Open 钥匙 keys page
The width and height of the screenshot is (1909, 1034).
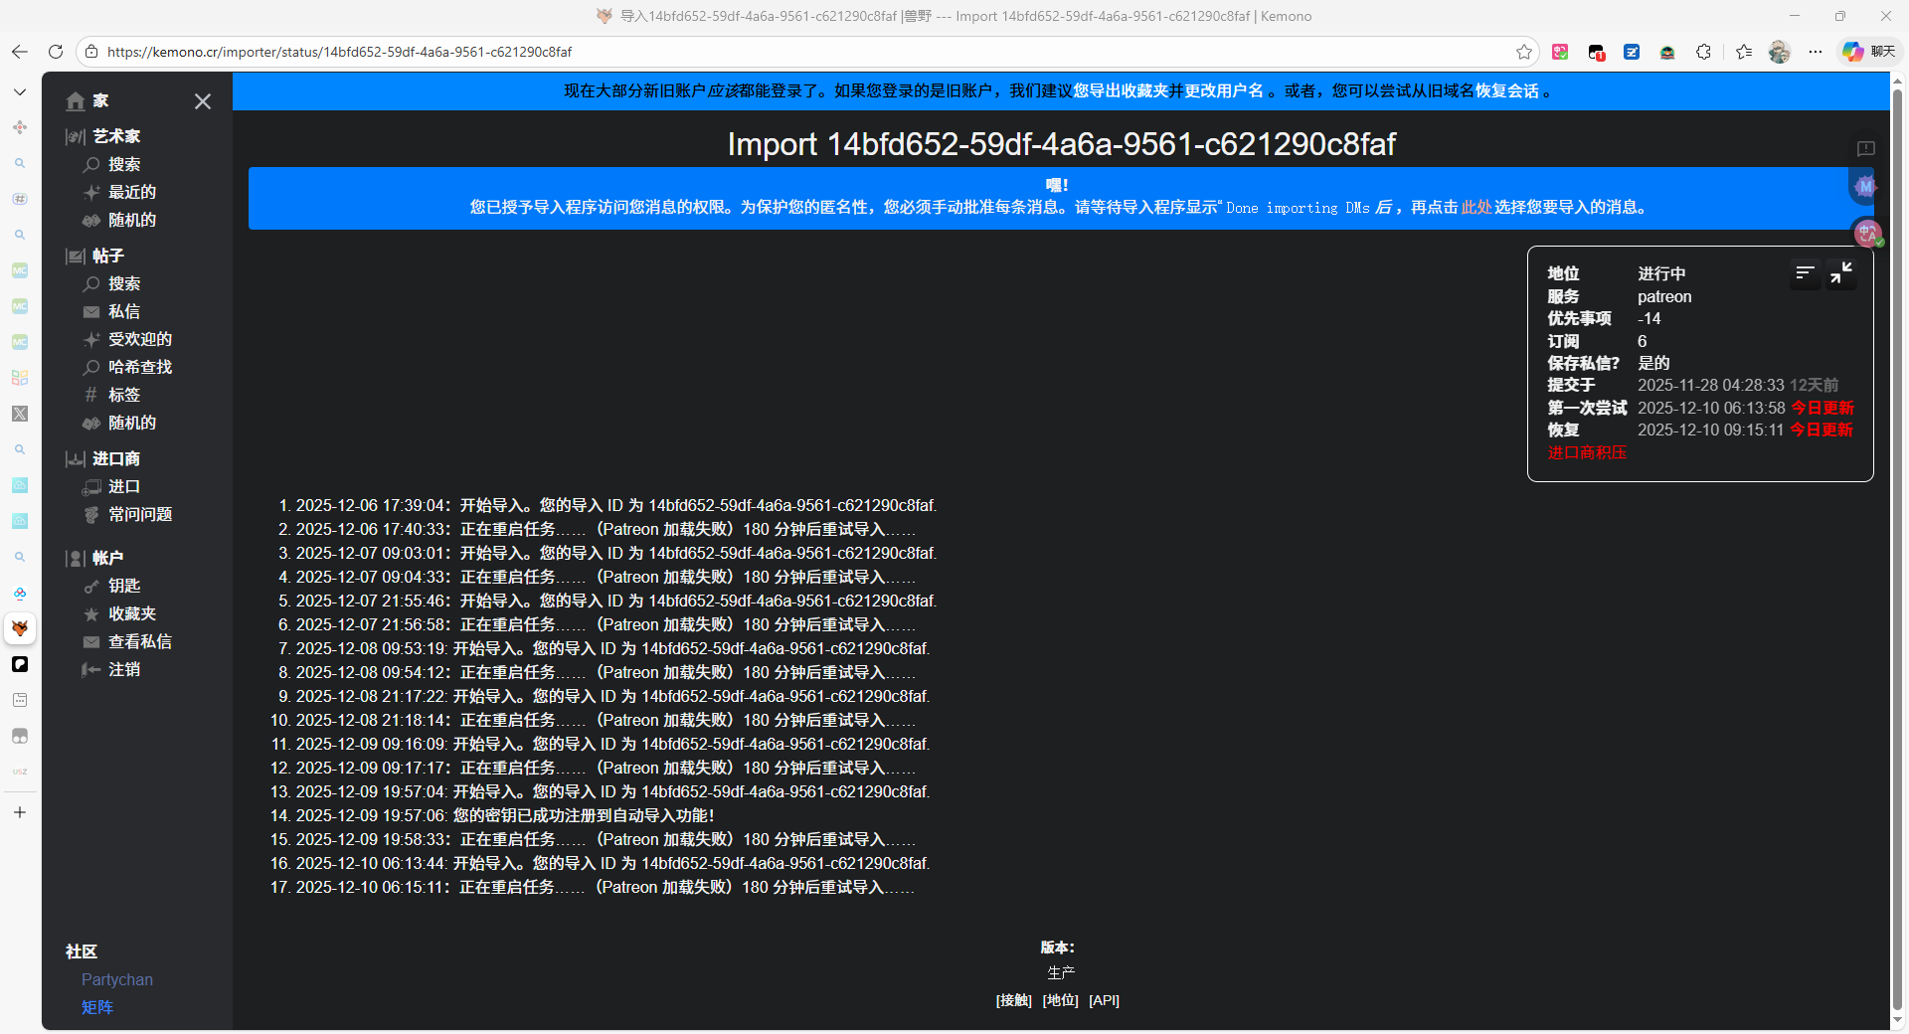click(123, 587)
